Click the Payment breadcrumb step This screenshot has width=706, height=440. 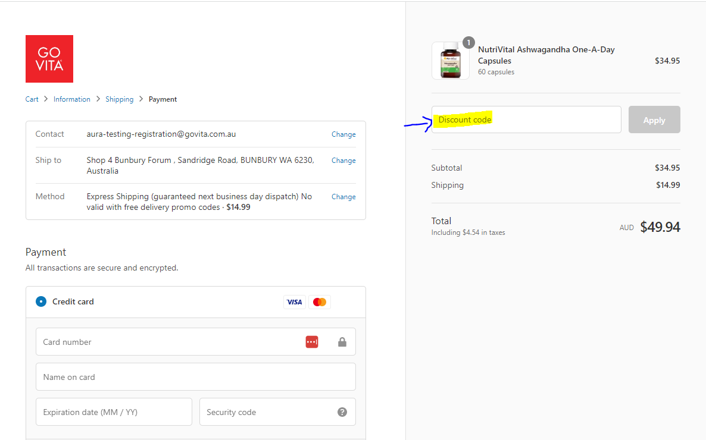tap(163, 99)
